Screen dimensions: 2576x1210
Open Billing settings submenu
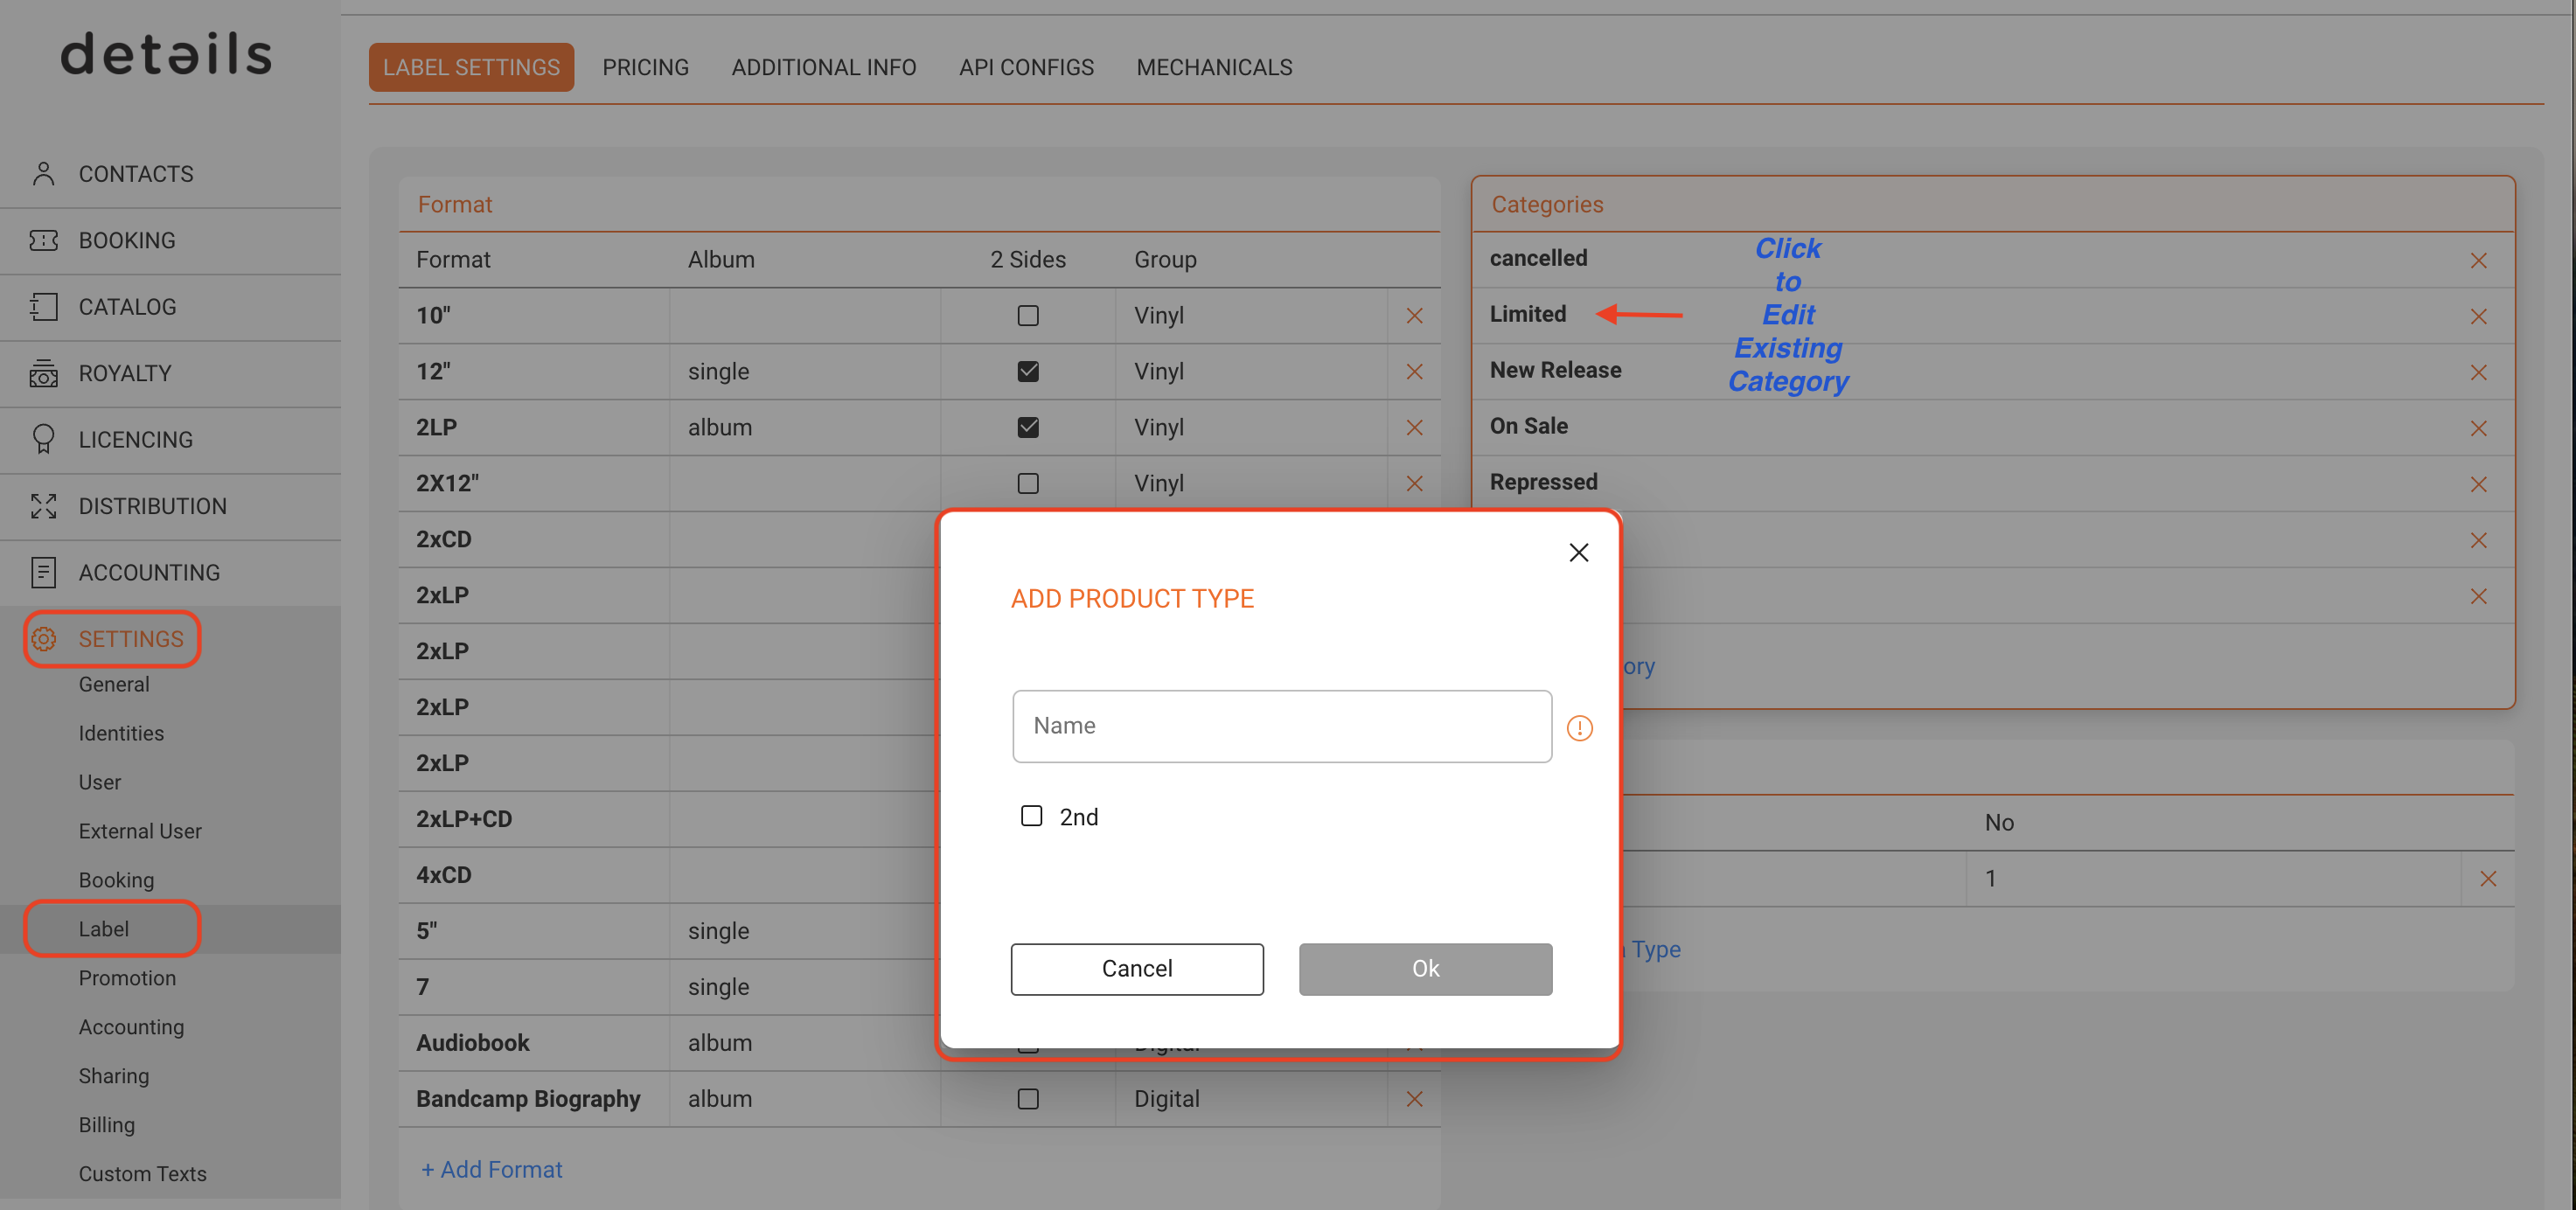pyautogui.click(x=107, y=1125)
